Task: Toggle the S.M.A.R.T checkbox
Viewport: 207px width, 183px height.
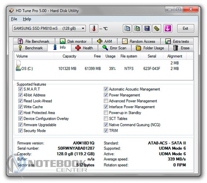Action: (20, 89)
